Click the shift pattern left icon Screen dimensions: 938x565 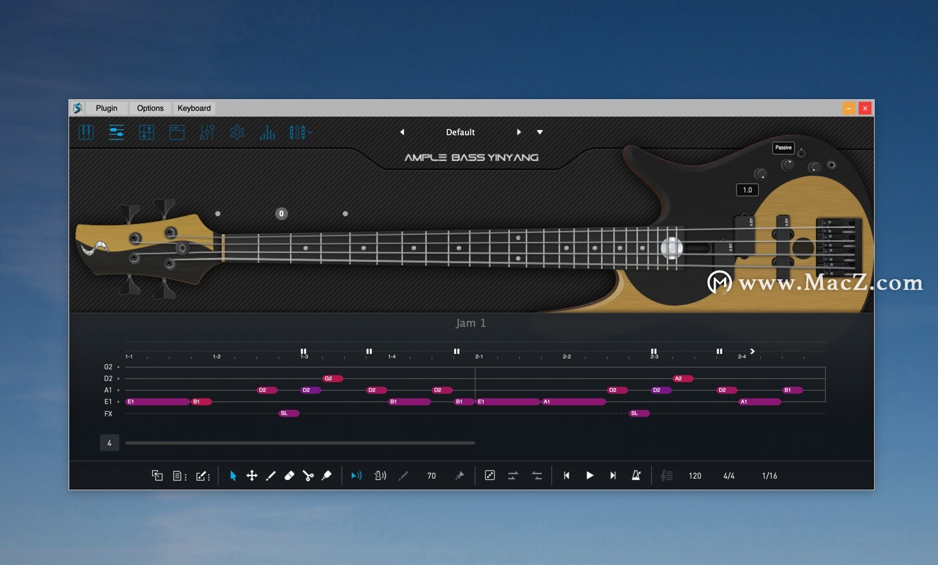click(537, 476)
